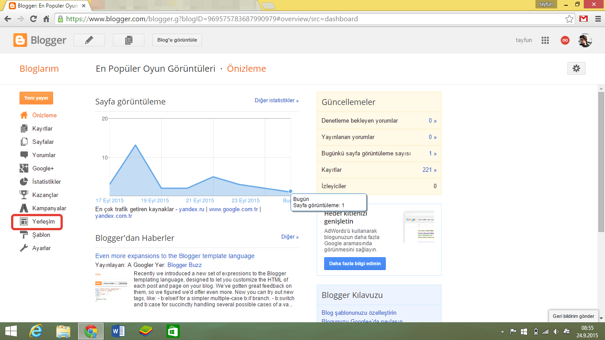Viewport: 605px width, 340px height.
Task: Click the pencil icon to create new post
Action: tap(89, 40)
